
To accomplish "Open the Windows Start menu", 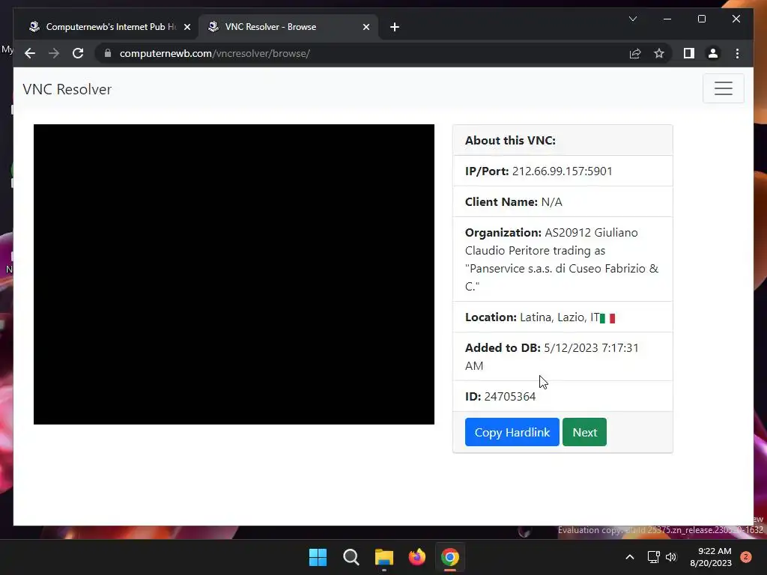I will [318, 557].
